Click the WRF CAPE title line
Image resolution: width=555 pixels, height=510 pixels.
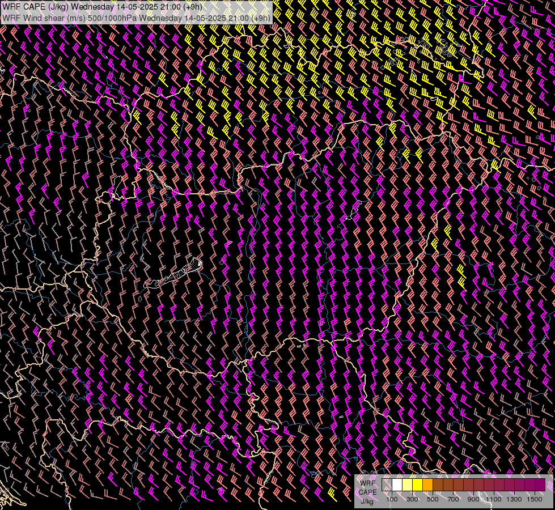102,7
